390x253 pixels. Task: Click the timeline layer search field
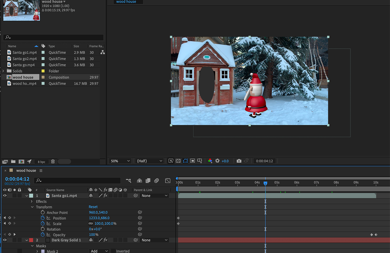click(x=77, y=181)
